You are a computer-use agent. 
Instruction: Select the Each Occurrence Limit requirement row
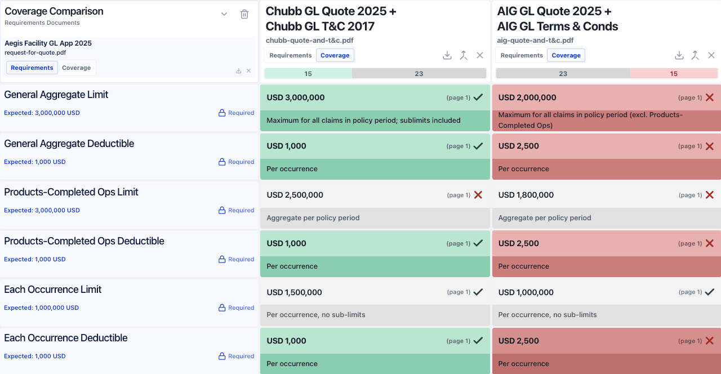(x=129, y=302)
